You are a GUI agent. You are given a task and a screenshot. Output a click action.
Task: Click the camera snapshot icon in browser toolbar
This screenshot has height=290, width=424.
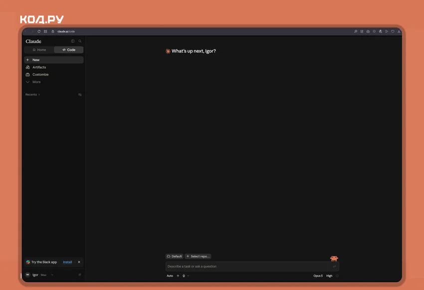[368, 31]
